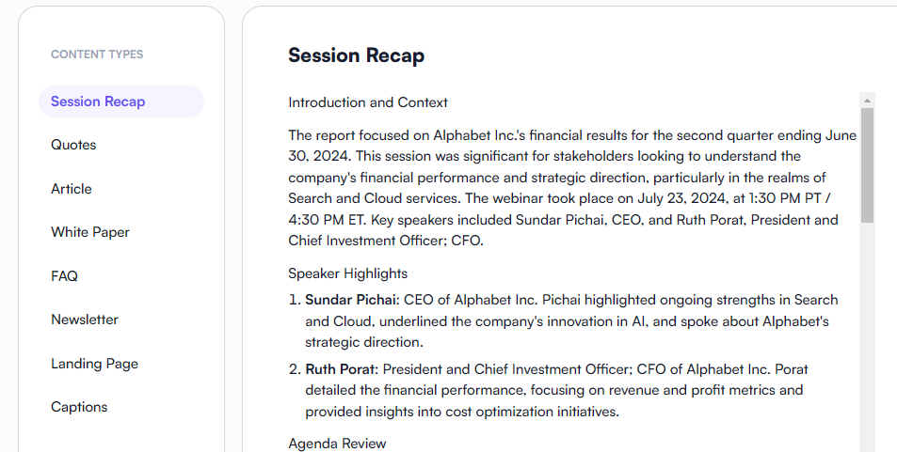Click the Session Recap page heading
This screenshot has width=897, height=452.
pos(356,55)
